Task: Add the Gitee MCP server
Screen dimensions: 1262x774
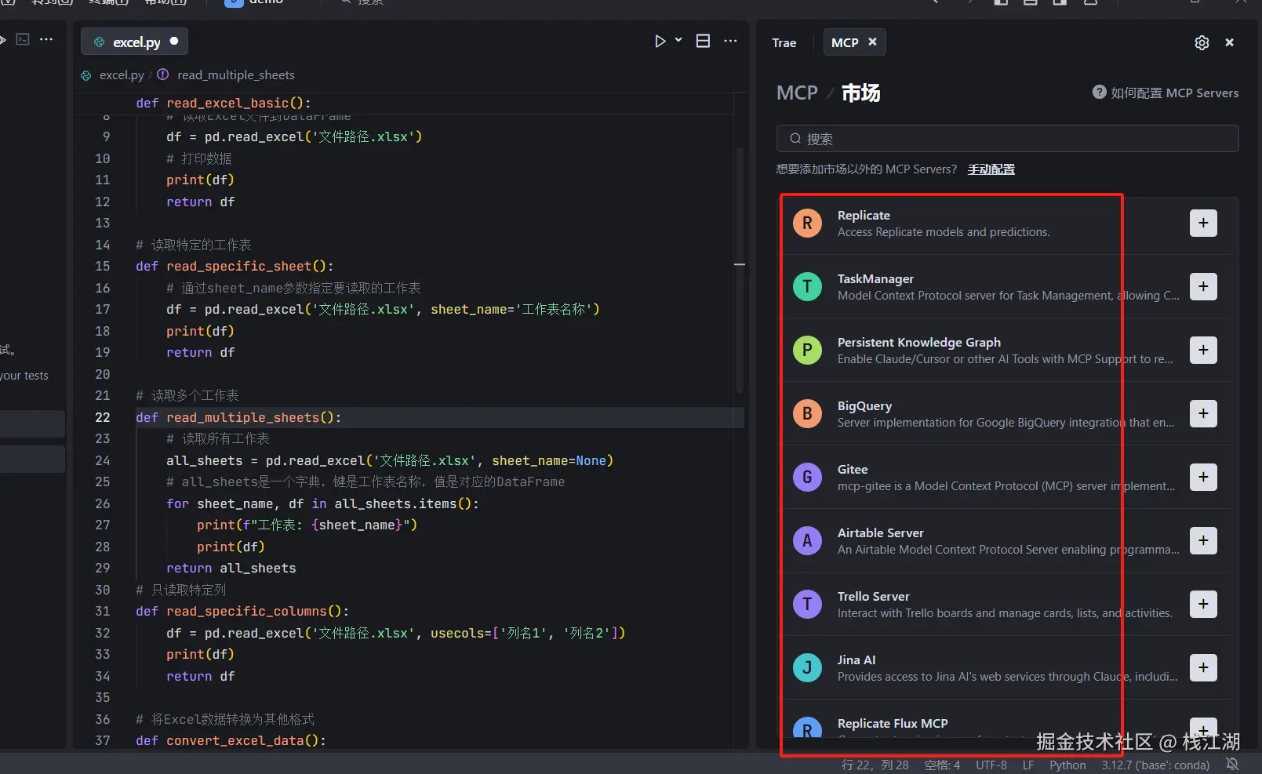Action: [x=1203, y=477]
